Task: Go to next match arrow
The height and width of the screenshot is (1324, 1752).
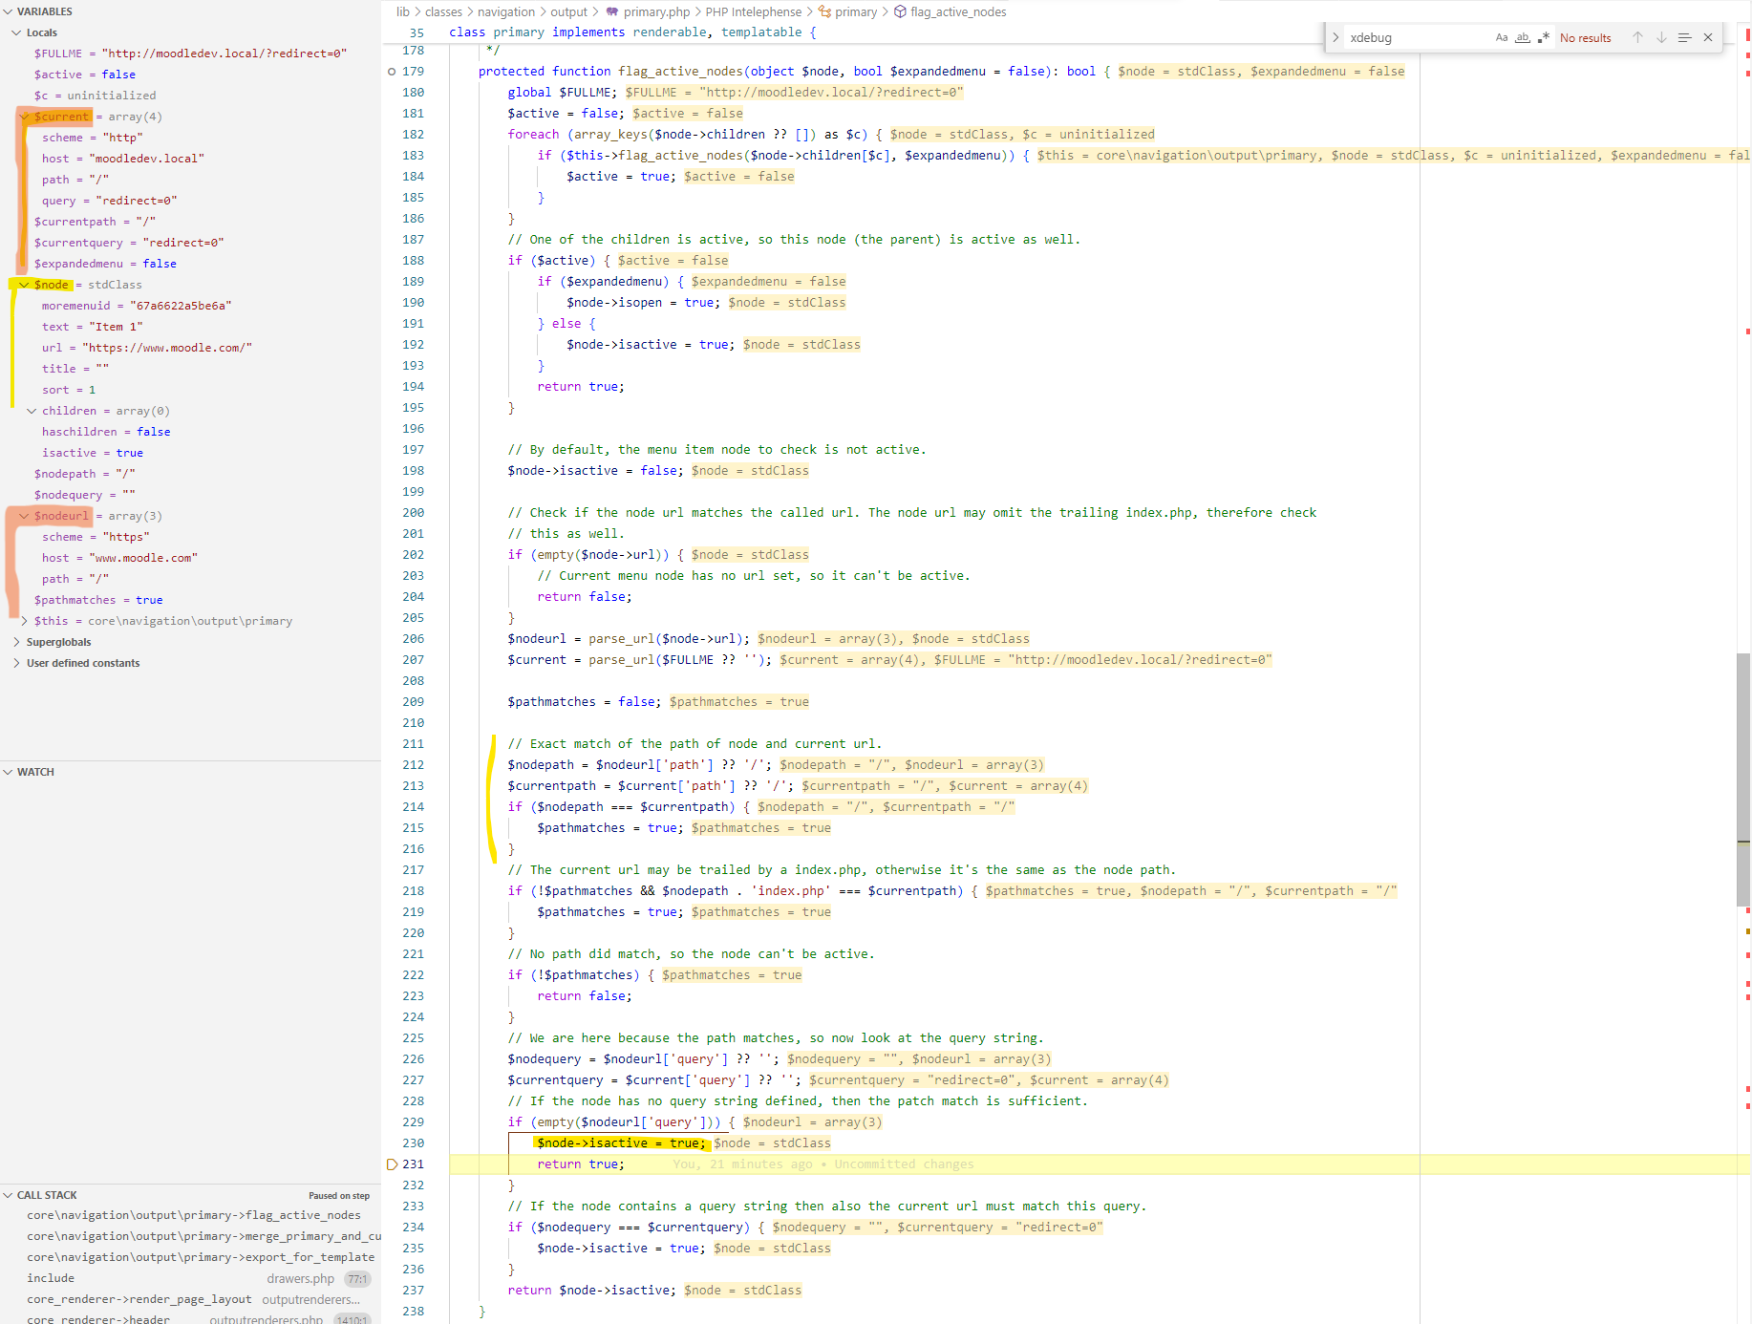Action: tap(1661, 37)
